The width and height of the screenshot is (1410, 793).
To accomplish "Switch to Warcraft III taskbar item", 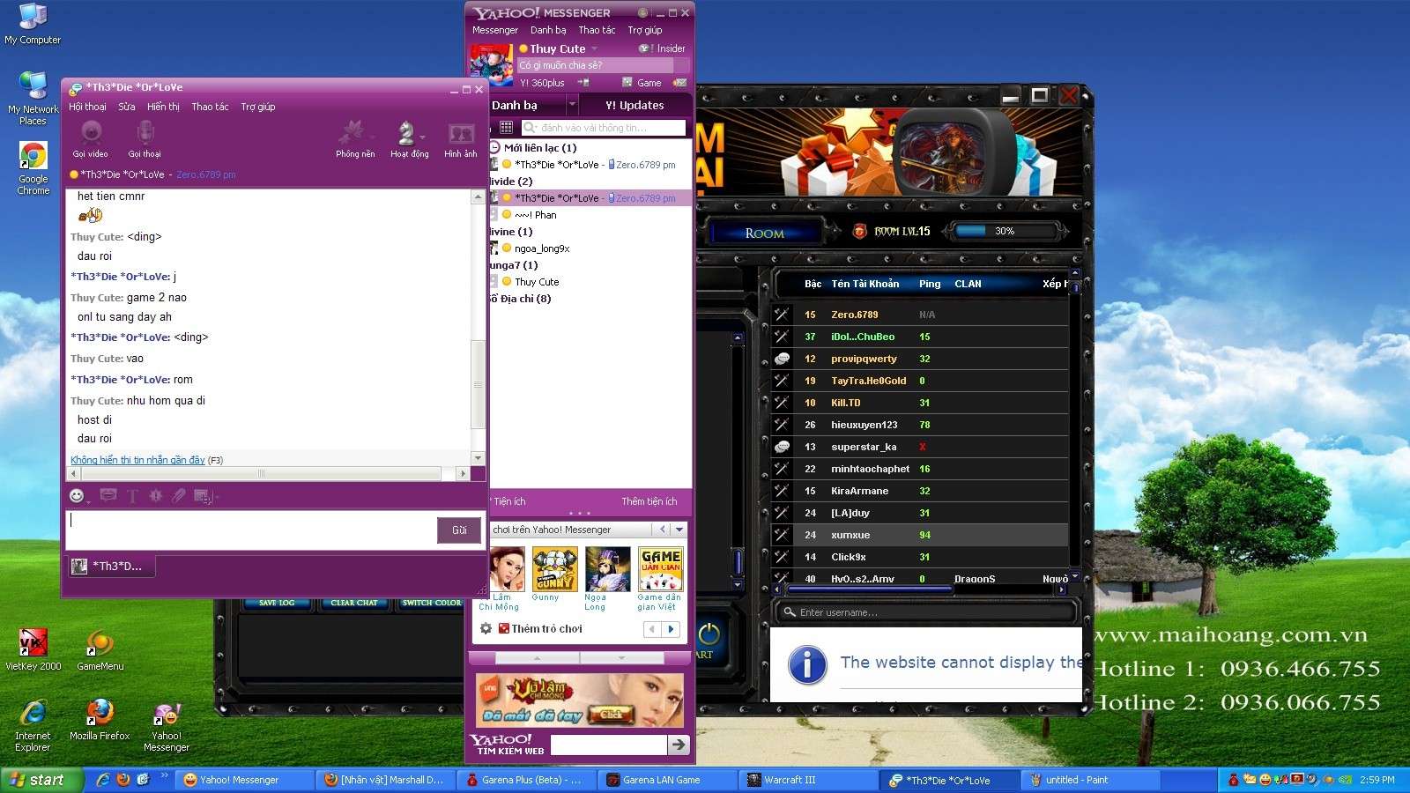I will tap(806, 780).
